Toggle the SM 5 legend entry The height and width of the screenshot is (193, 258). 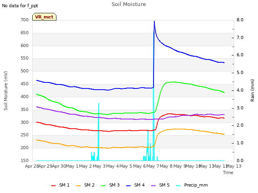(x=160, y=185)
